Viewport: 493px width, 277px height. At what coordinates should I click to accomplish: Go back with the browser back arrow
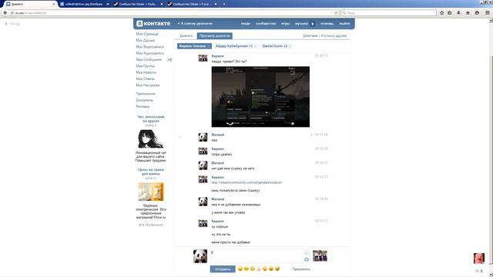[5, 13]
